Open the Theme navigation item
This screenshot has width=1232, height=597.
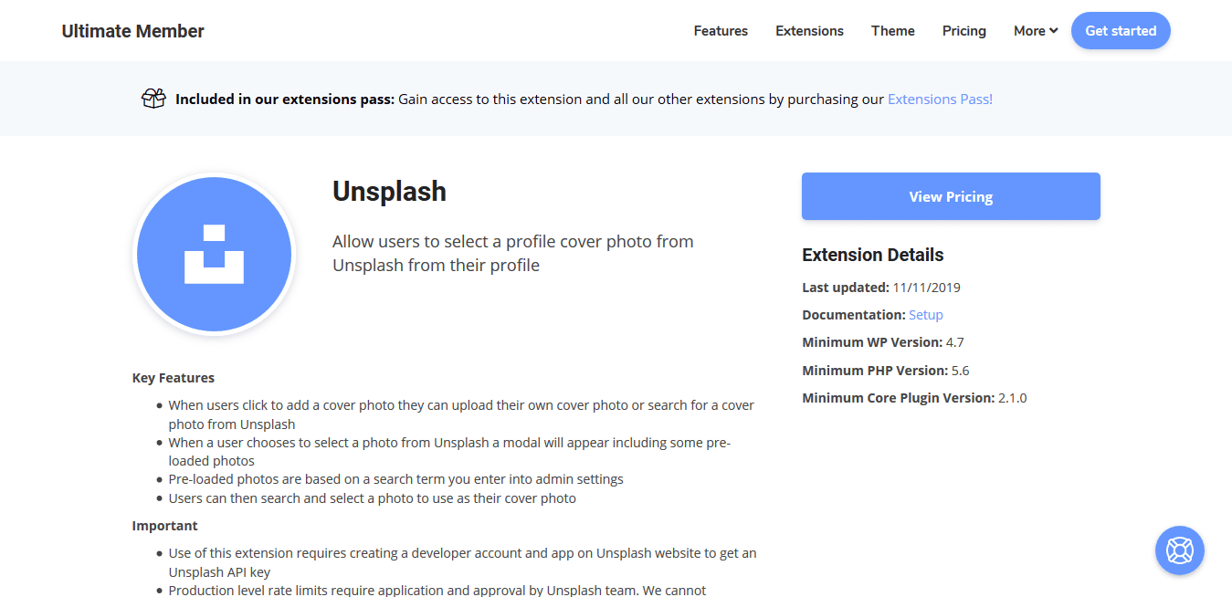point(892,31)
